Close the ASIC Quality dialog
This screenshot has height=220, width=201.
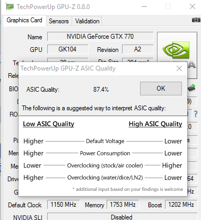click(x=179, y=68)
